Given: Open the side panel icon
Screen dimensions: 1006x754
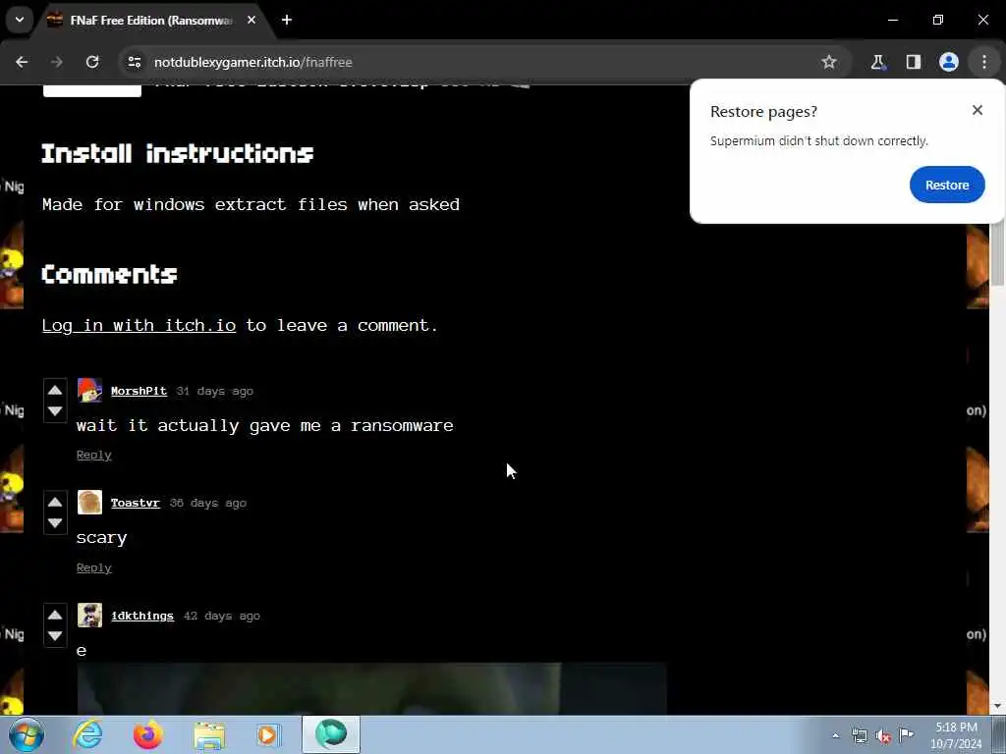Looking at the screenshot, I should tap(913, 62).
